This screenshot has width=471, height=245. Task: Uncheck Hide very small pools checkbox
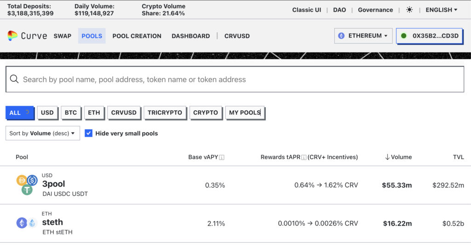[88, 133]
